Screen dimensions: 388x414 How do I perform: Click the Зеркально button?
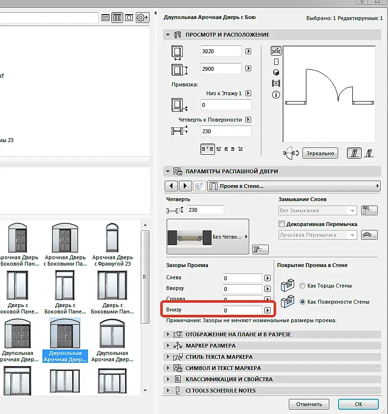click(x=320, y=153)
